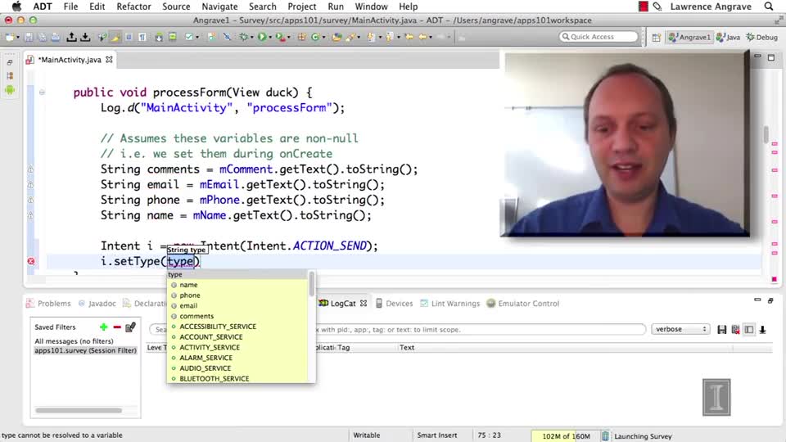Viewport: 786px width, 442px height.
Task: Click the Save toolbar icon
Action: pos(29,37)
